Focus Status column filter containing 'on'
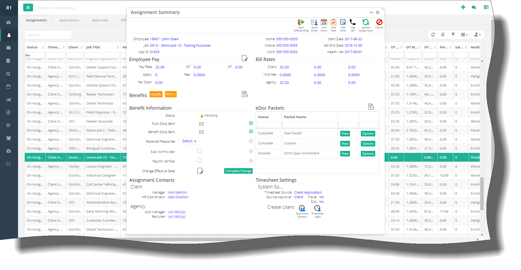The width and height of the screenshot is (521, 270). pyautogui.click(x=35, y=55)
